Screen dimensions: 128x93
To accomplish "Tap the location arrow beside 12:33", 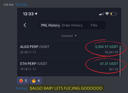I will (36, 14).
